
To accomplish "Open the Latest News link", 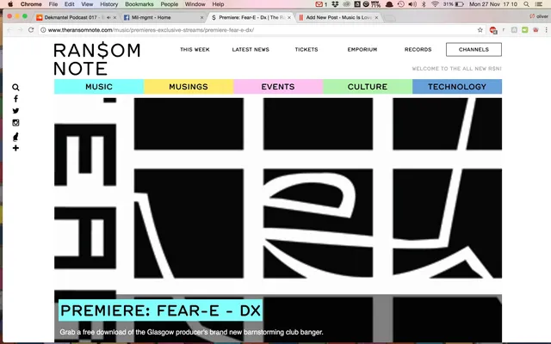I will [251, 50].
